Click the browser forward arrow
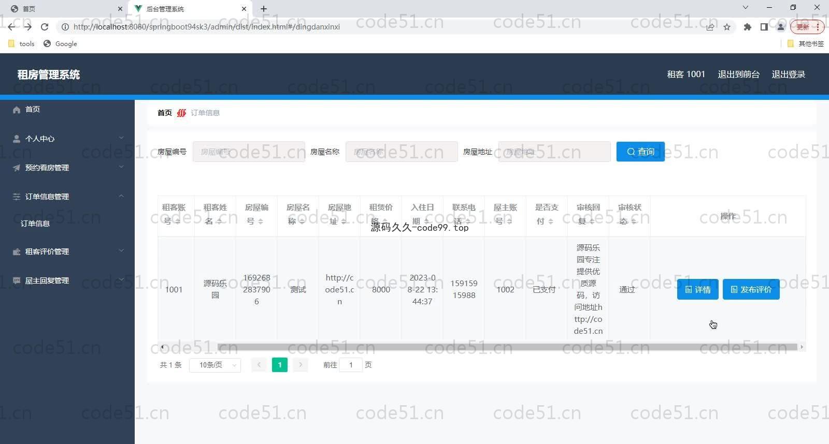The height and width of the screenshot is (444, 829). pyautogui.click(x=28, y=27)
